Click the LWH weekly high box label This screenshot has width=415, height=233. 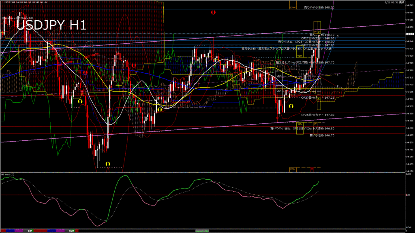pos(293,7)
